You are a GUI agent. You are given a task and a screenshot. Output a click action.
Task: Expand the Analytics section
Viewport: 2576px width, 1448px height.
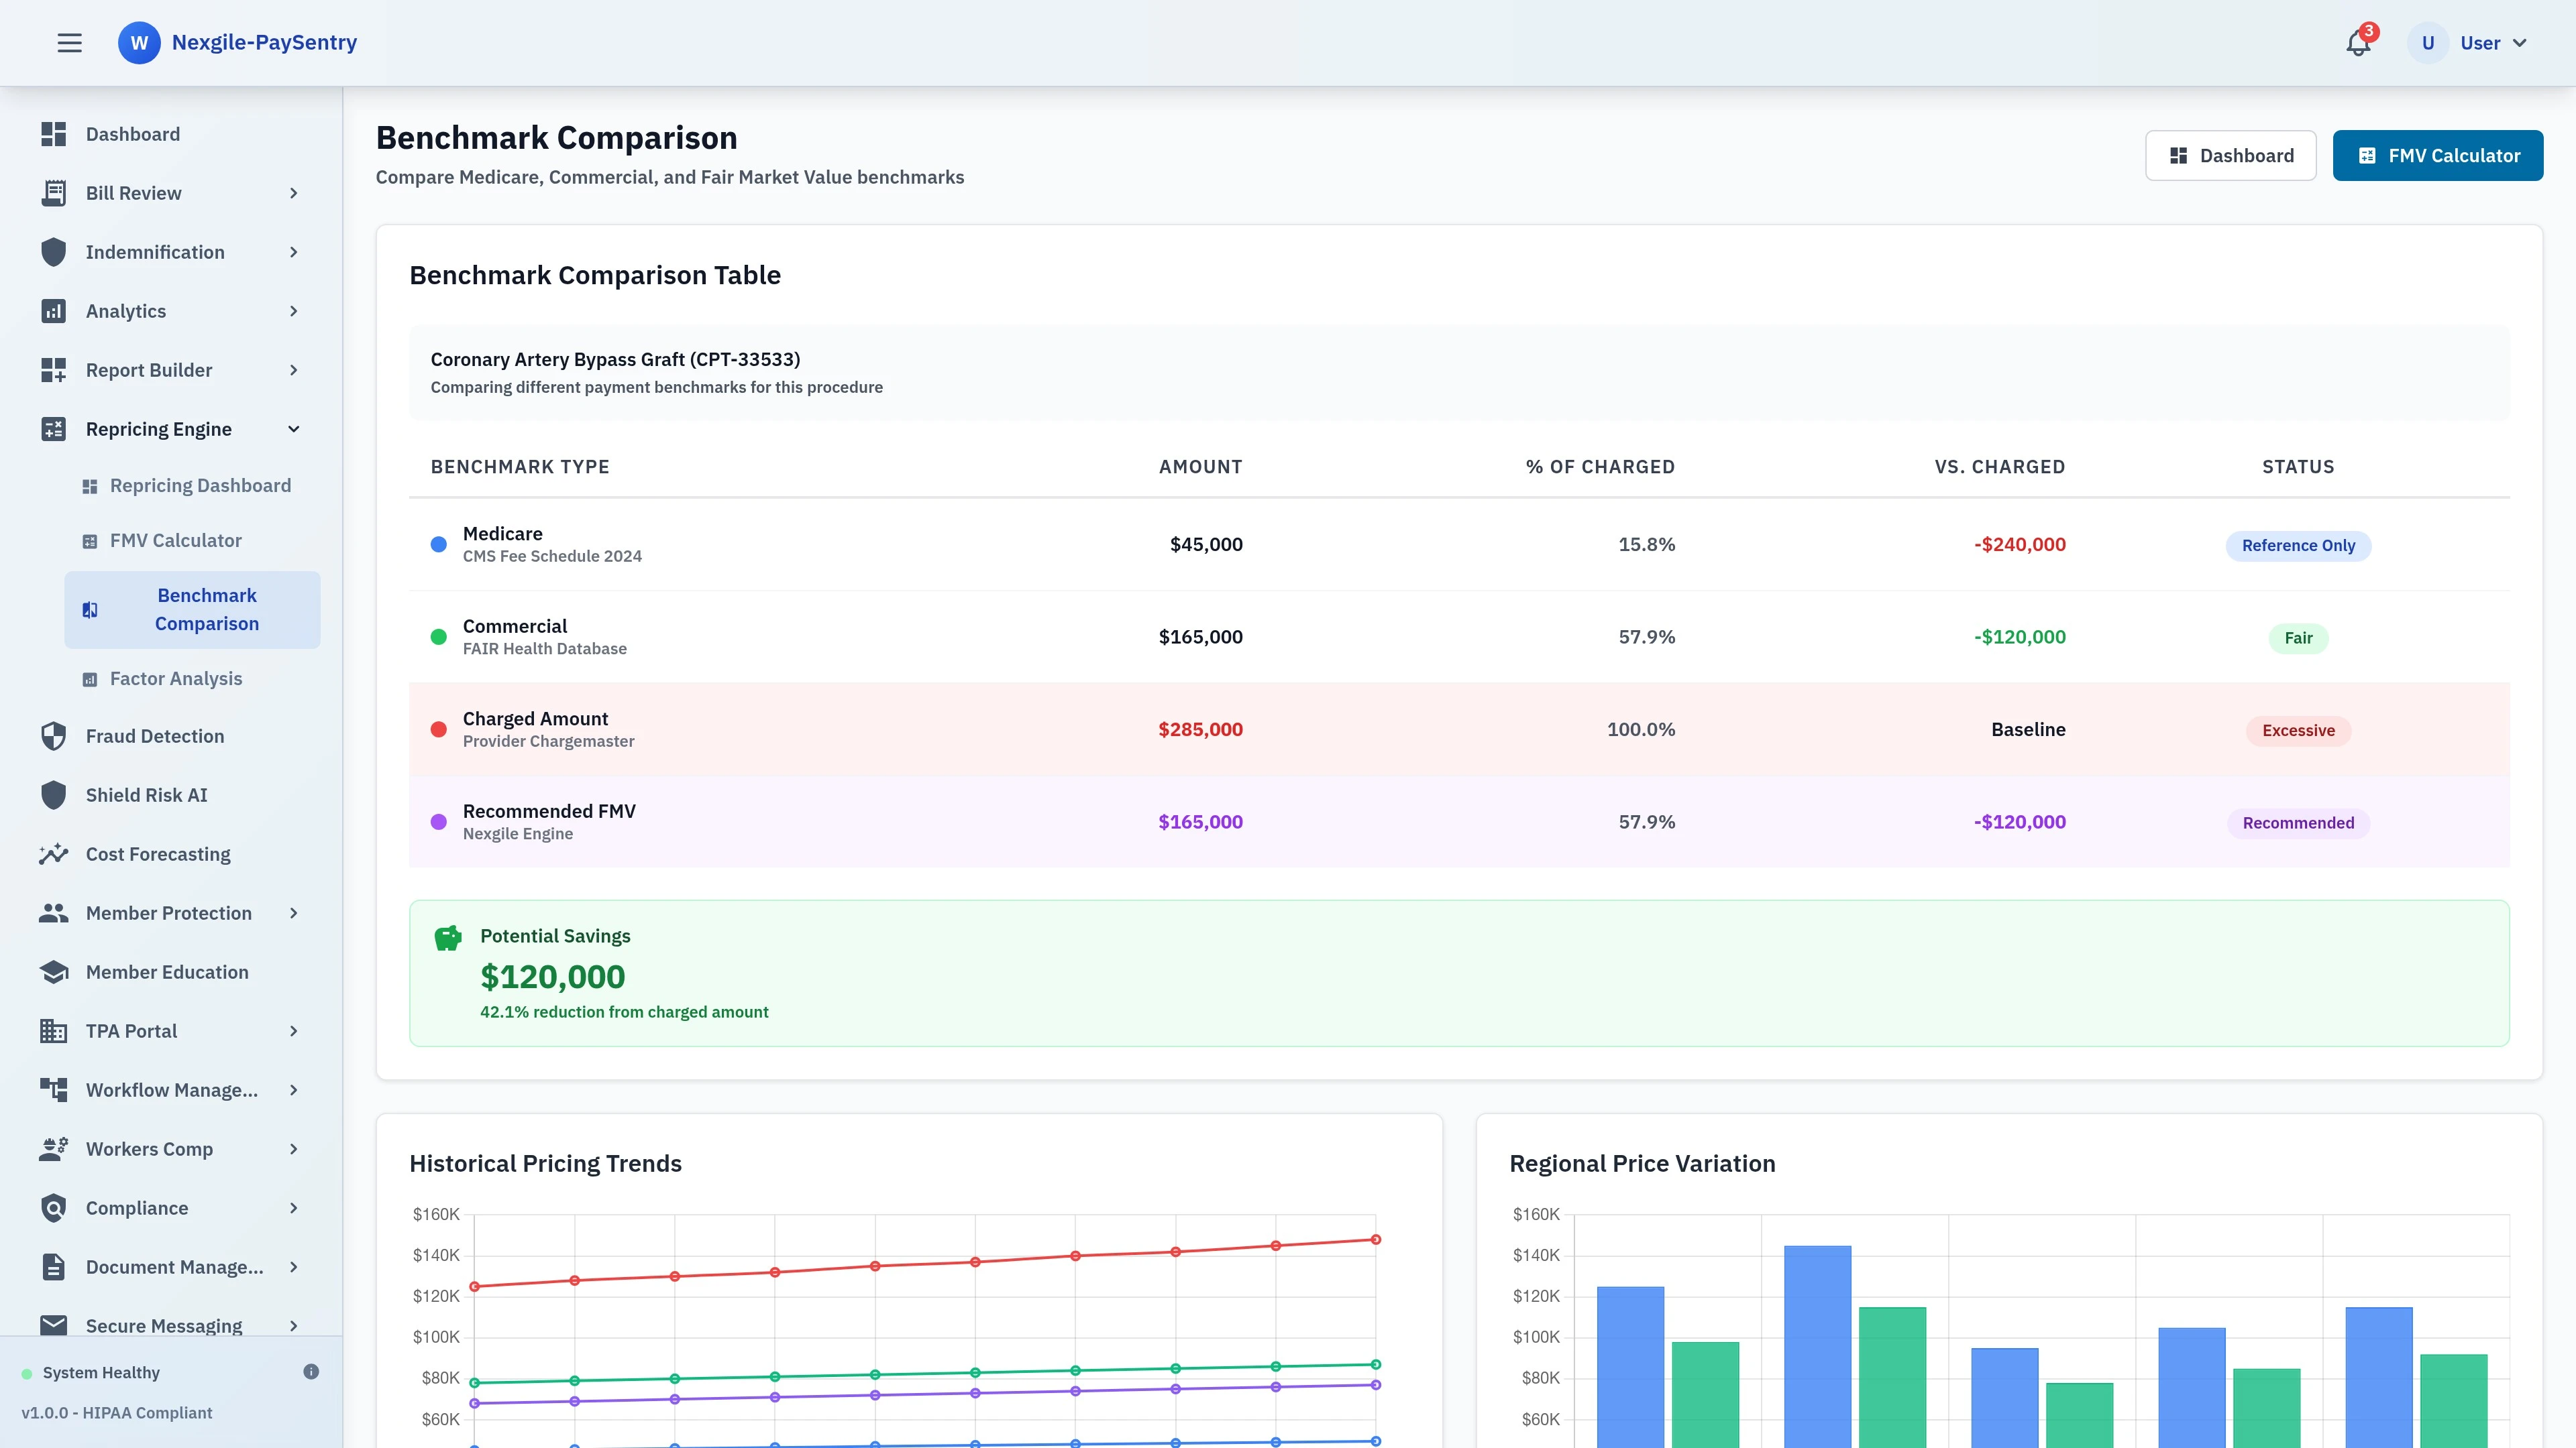(x=293, y=311)
